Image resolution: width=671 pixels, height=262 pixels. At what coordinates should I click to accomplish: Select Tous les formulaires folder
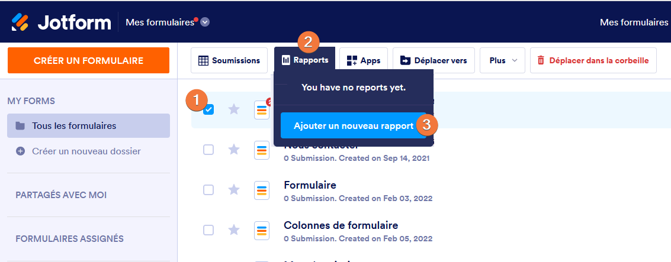click(x=89, y=125)
